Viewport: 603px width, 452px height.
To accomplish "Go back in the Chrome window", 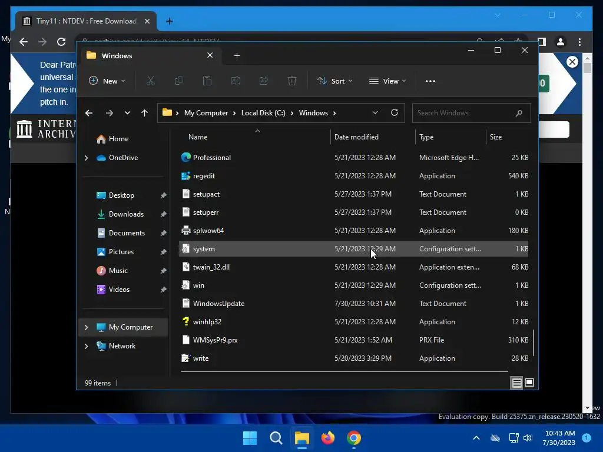I will (x=24, y=42).
